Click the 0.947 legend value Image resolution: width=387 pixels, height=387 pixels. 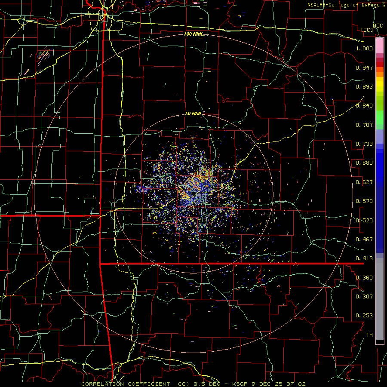point(364,68)
